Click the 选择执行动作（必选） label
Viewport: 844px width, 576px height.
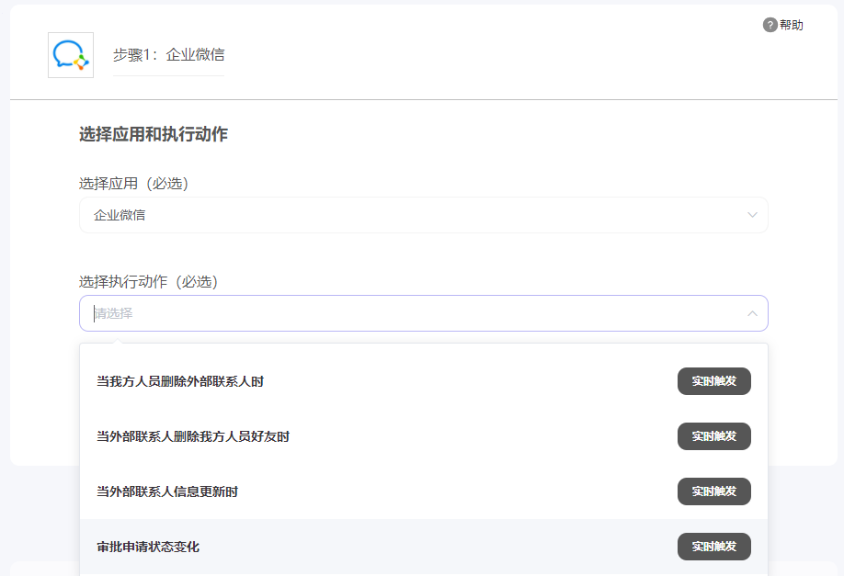[148, 282]
